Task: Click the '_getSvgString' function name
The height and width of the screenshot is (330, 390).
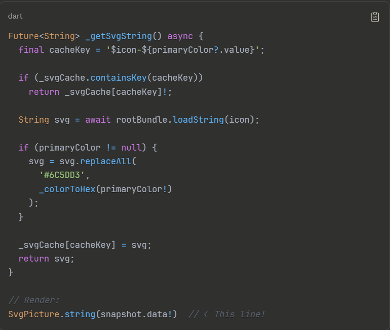Action: pyautogui.click(x=118, y=36)
